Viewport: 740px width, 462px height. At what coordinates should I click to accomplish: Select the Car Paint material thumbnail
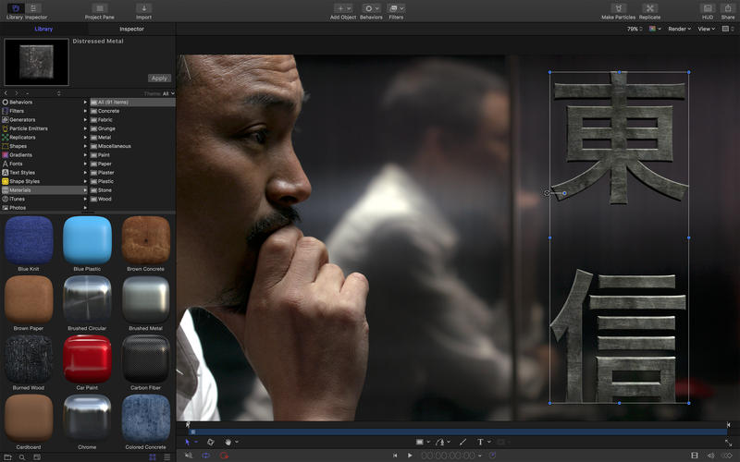pos(87,359)
